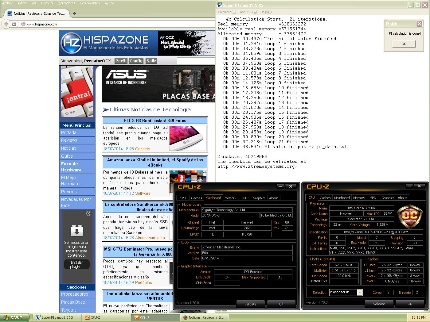This screenshot has height=322, width=430.
Task: Open the Foro de Hardware menu link
Action: [71, 167]
